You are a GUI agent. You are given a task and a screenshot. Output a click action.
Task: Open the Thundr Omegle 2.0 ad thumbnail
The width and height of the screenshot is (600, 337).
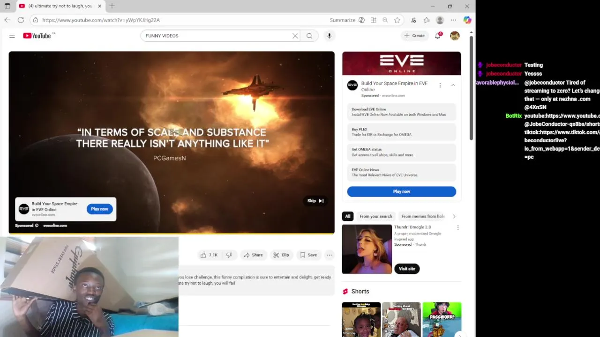pyautogui.click(x=367, y=249)
